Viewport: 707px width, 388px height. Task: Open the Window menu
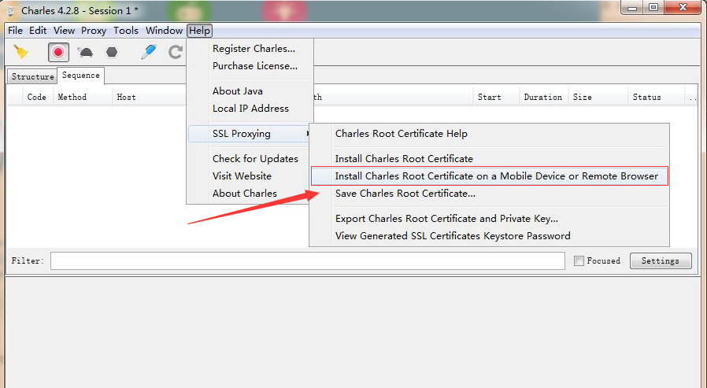[x=164, y=31]
